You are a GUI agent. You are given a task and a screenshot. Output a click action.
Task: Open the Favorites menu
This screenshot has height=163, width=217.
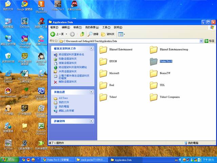[x=92, y=27]
